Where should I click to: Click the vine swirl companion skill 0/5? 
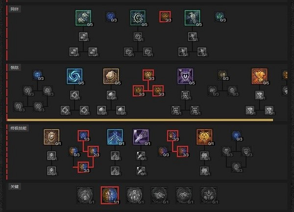pyautogui.click(x=138, y=18)
